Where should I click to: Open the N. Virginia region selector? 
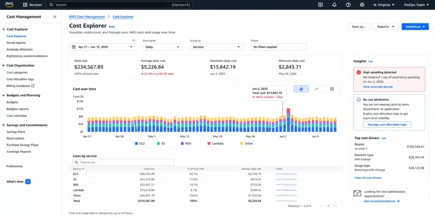click(384, 5)
